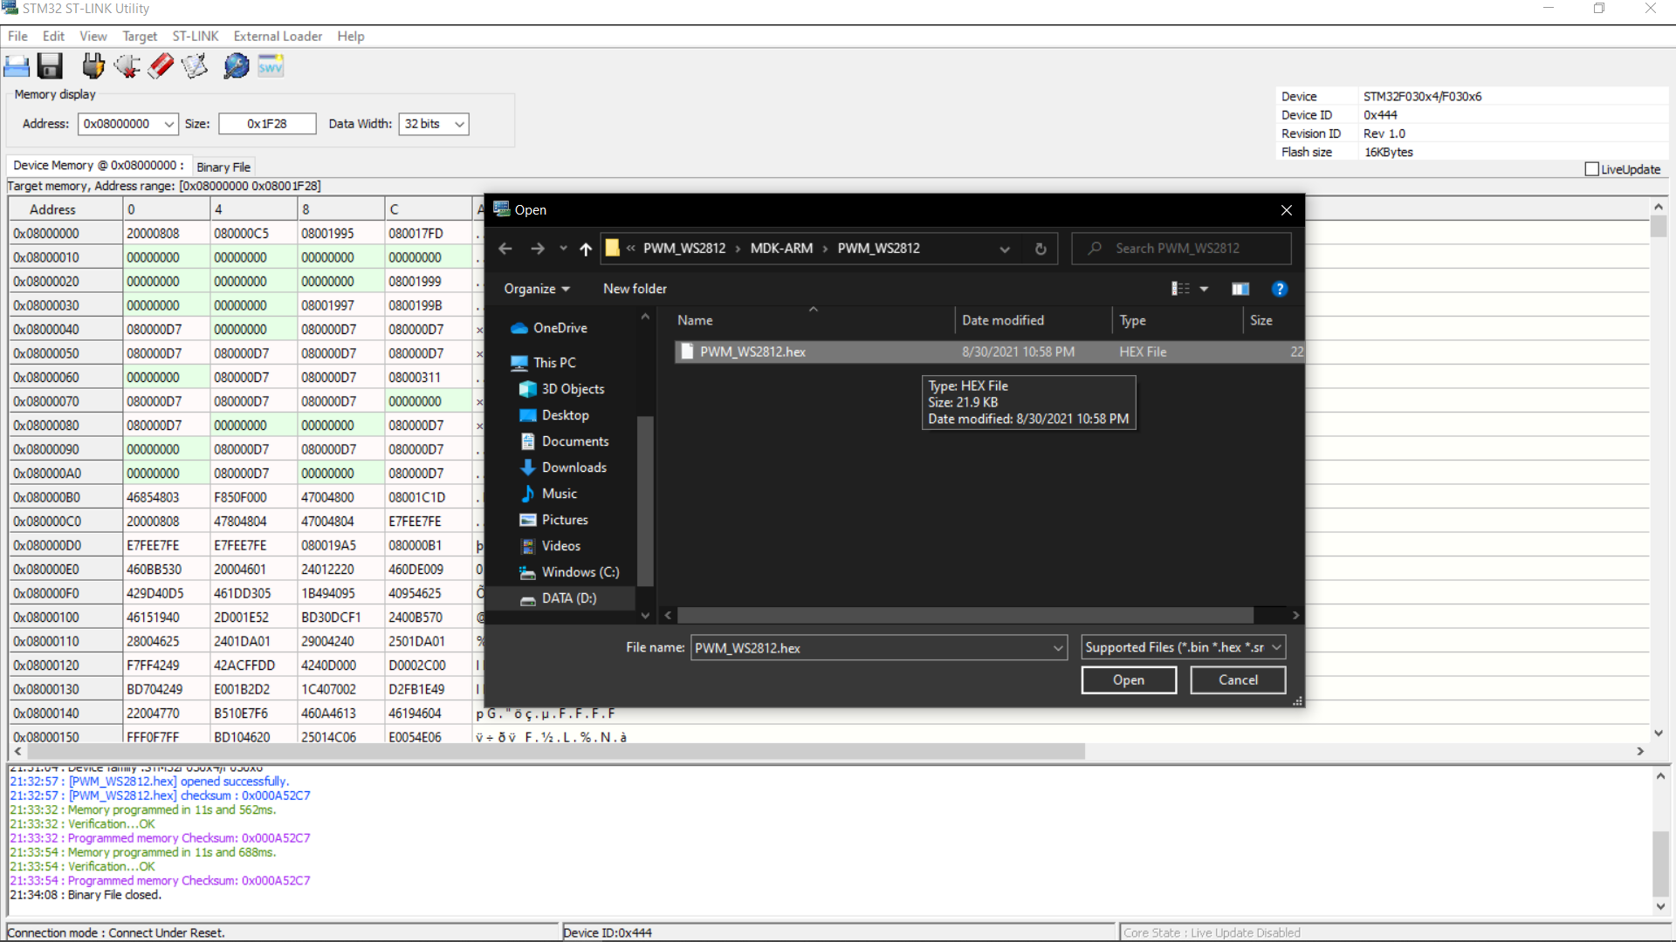The height and width of the screenshot is (942, 1676).
Task: Click the log panel vertical scrollbar thumb
Action: [1660, 863]
